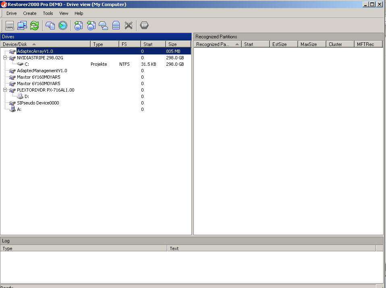Click the Start column in Recognized Partitions

255,44
